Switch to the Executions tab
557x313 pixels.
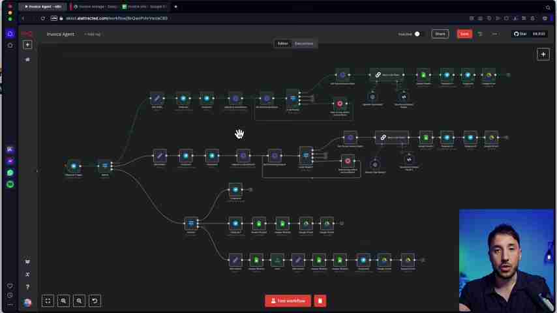[x=304, y=44]
